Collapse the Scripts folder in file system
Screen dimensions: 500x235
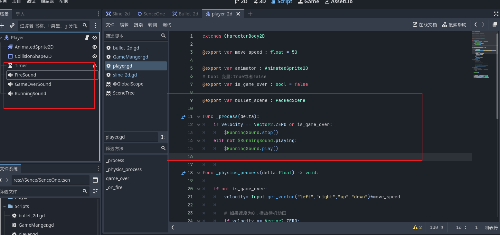point(5,206)
